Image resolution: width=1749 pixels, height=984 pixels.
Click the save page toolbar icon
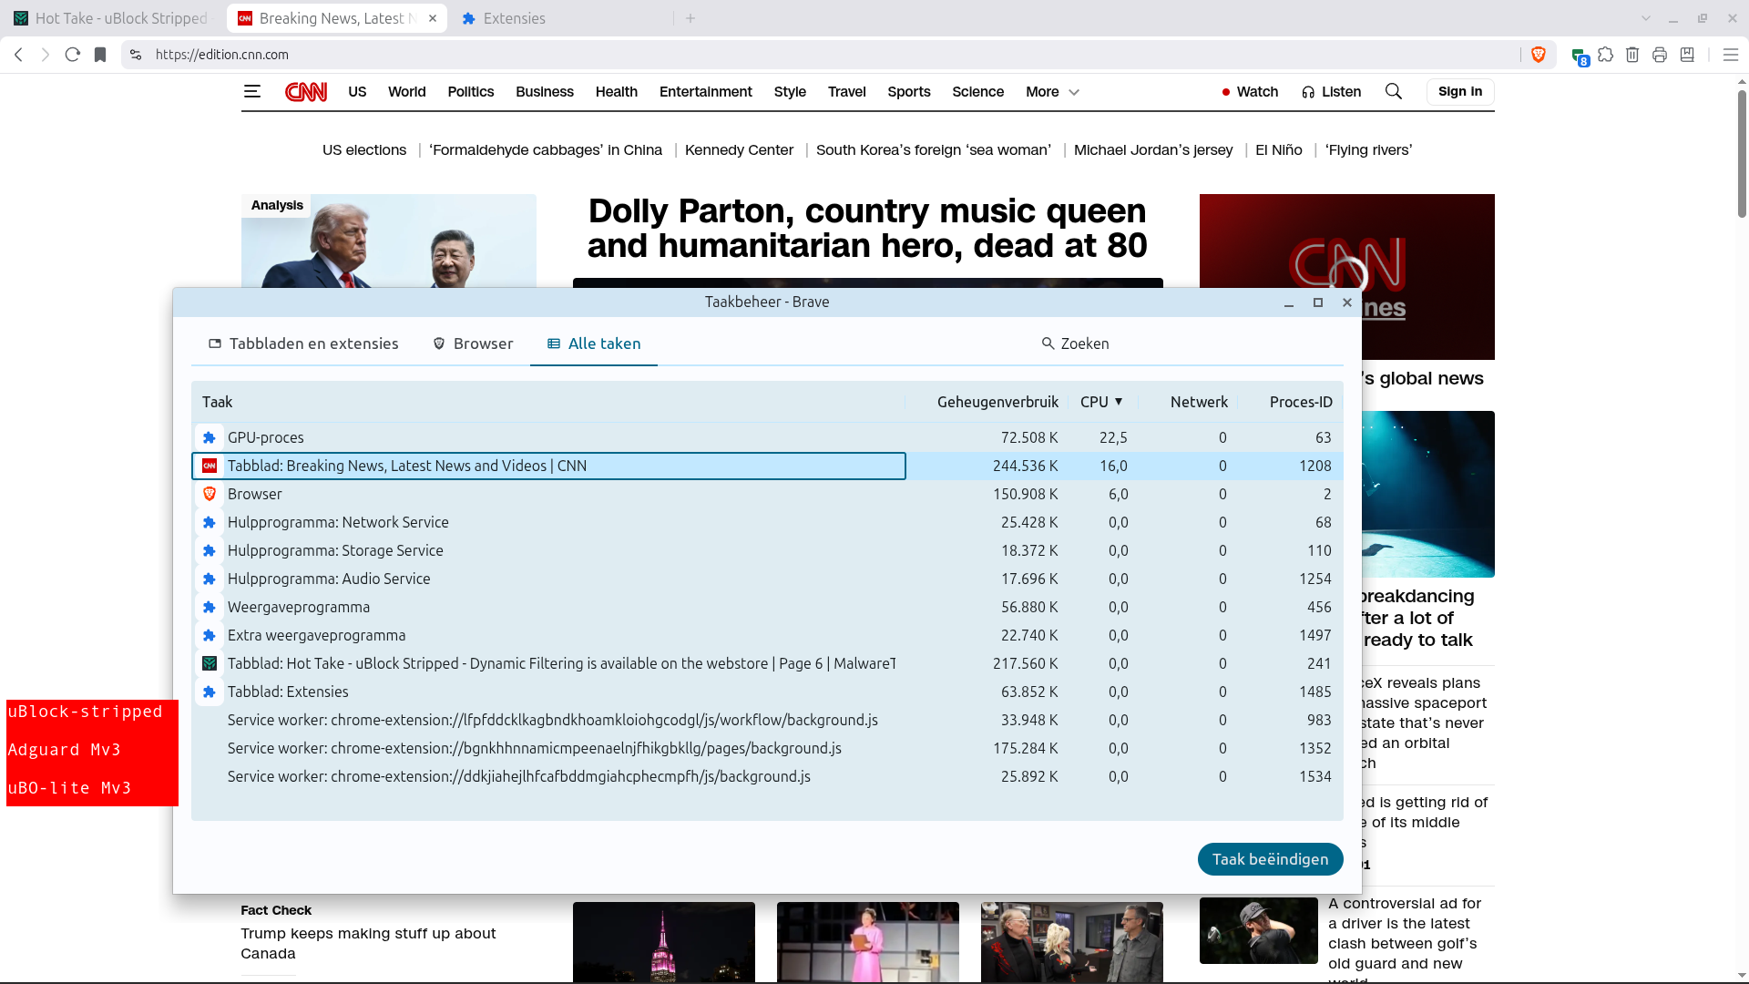1687,55
